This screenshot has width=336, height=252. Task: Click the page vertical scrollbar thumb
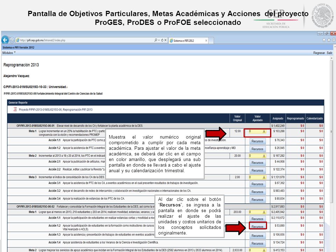tap(332, 132)
